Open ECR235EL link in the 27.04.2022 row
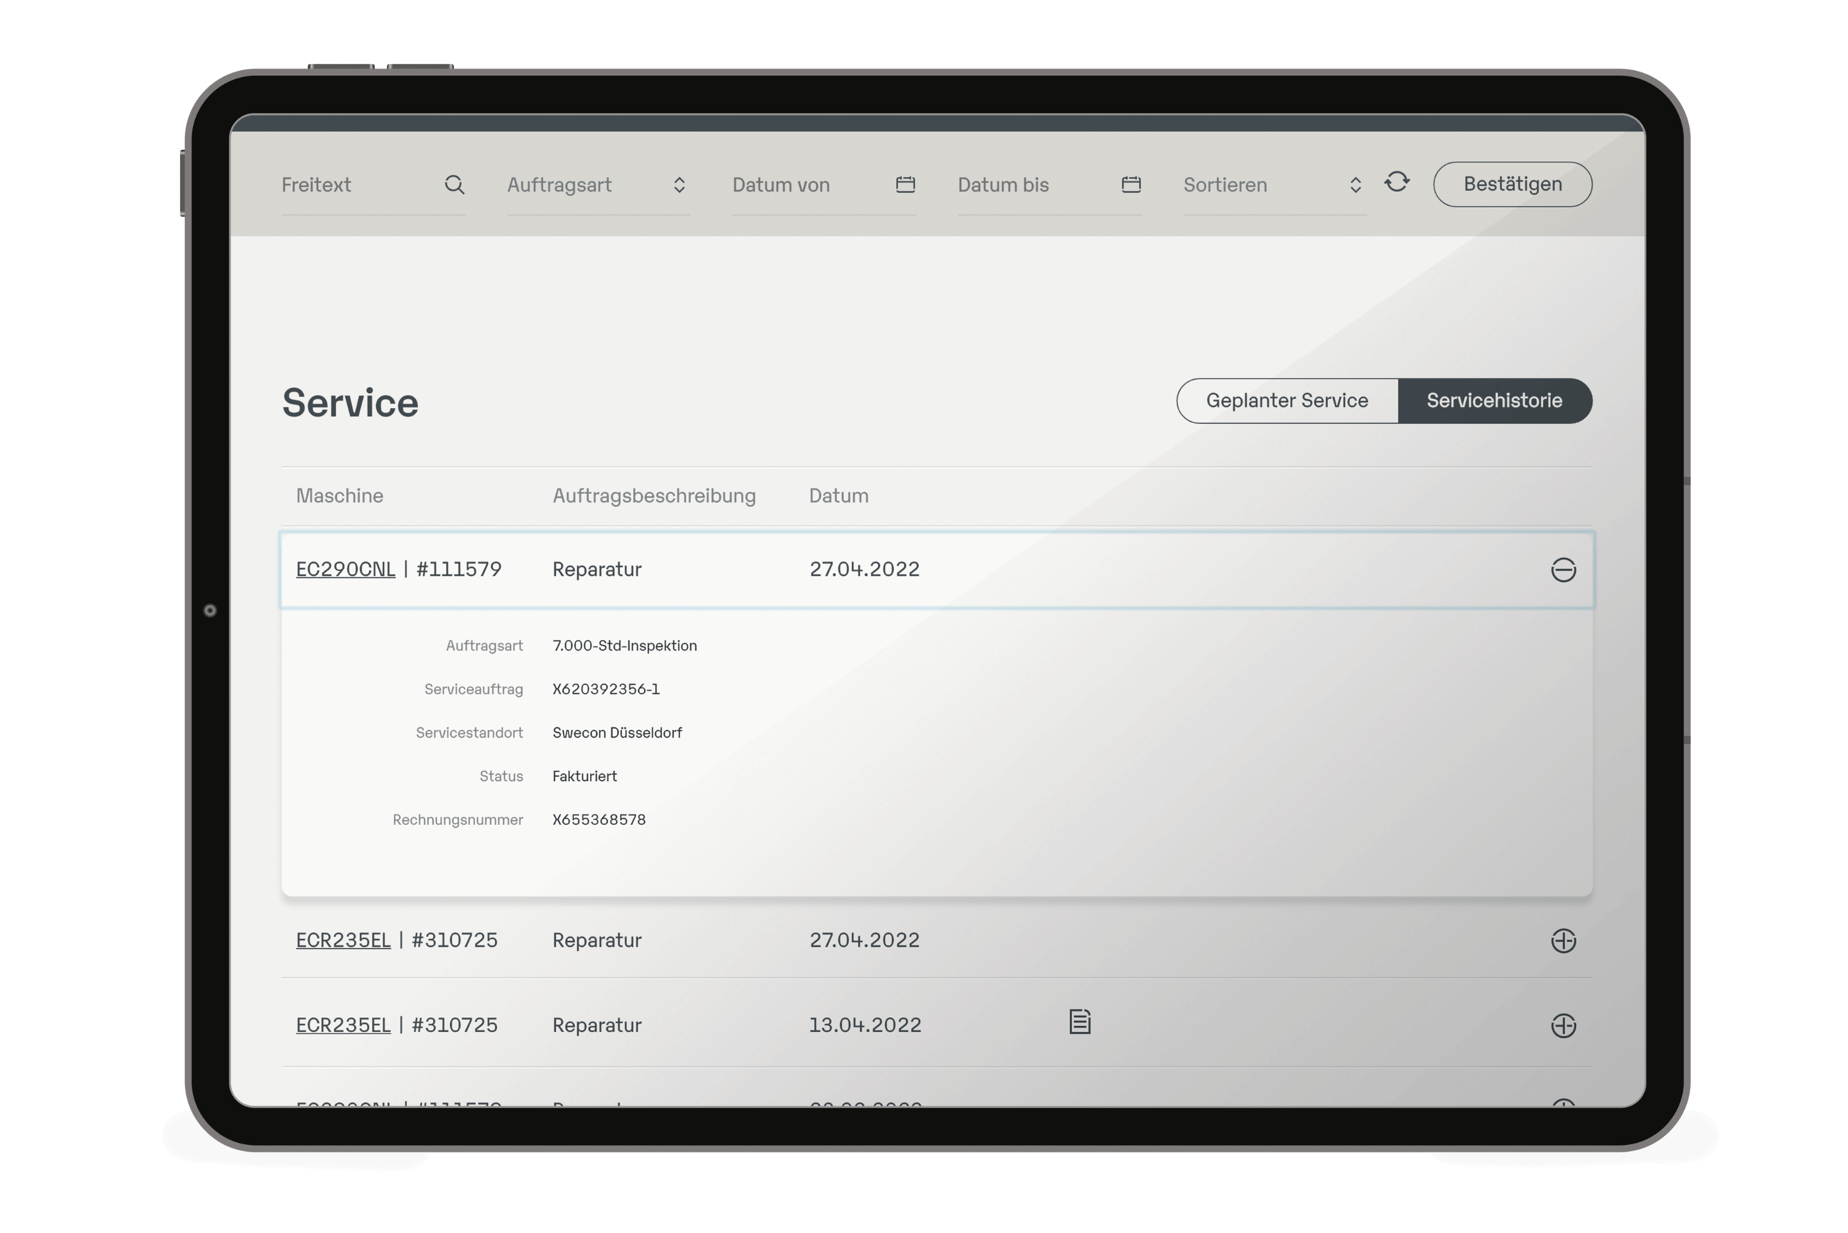 [343, 941]
